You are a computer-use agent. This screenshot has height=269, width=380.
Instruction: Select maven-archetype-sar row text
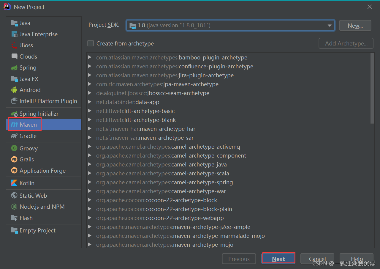pos(145,138)
